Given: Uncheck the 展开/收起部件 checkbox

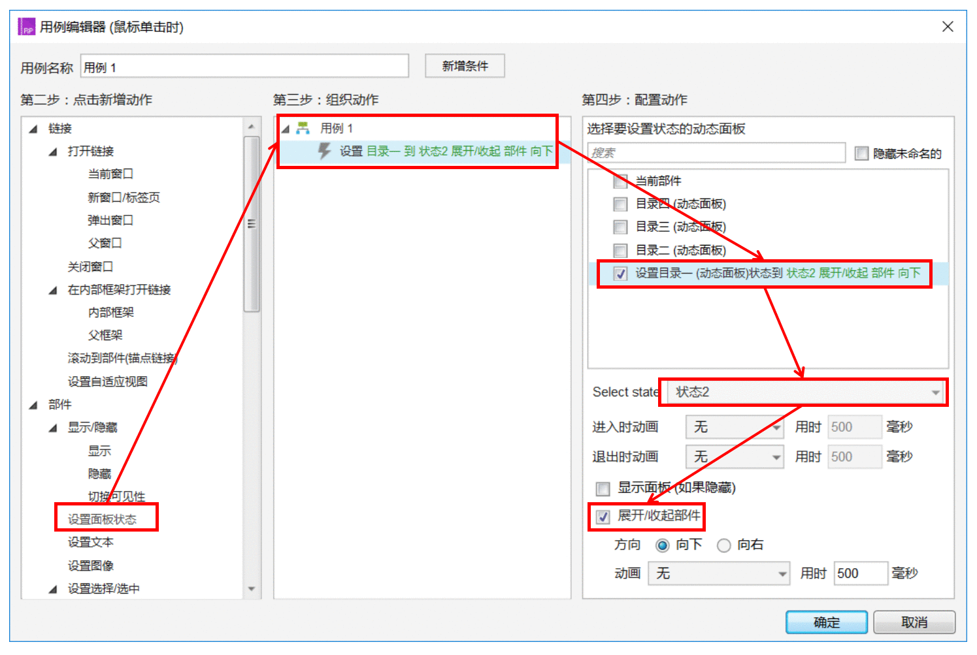Looking at the screenshot, I should point(603,517).
